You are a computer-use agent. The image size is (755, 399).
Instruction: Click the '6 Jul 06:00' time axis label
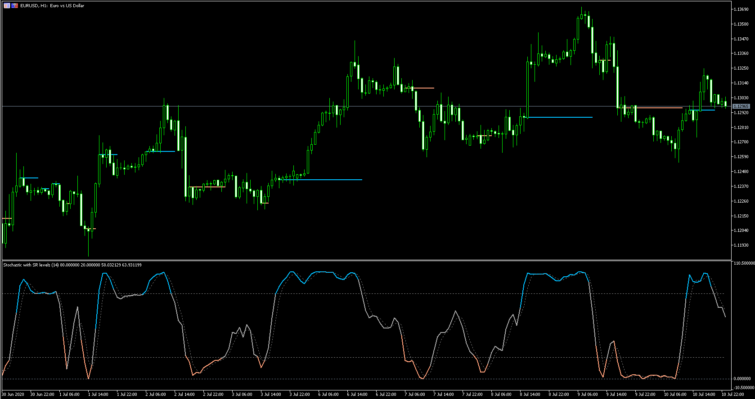[328, 395]
